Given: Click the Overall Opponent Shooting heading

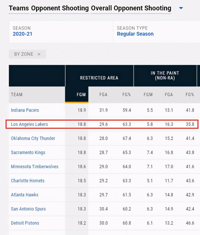Looking at the screenshot, I should pyautogui.click(x=131, y=8).
